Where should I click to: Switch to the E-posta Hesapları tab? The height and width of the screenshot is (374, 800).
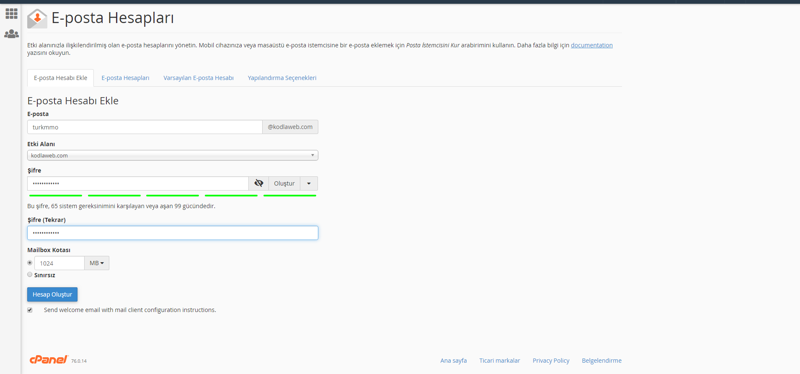click(x=125, y=78)
